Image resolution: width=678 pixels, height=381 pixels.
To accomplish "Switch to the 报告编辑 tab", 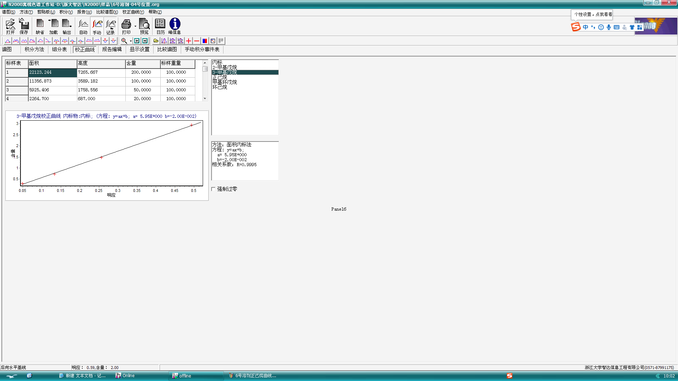I will tap(112, 49).
